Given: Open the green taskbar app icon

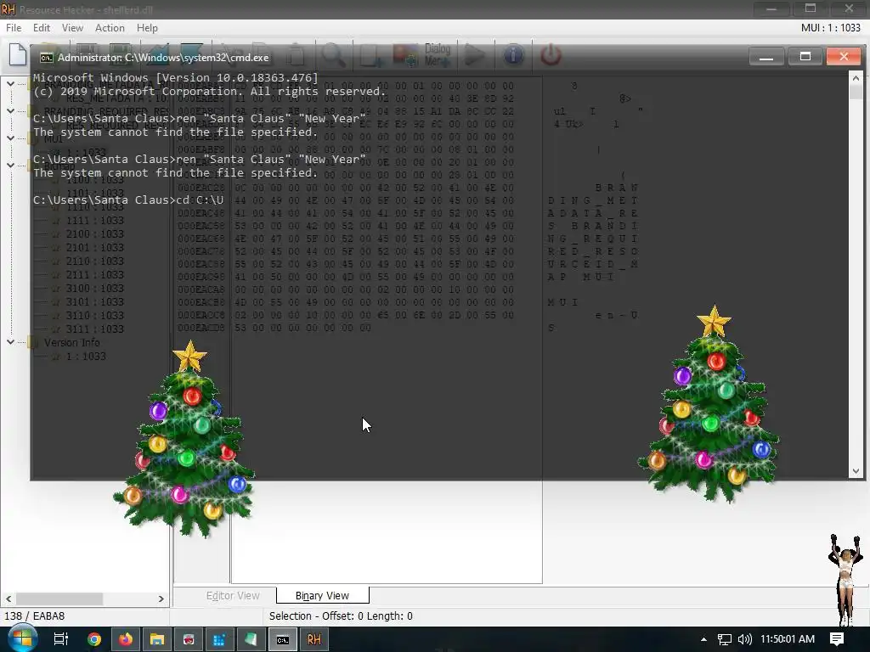Looking at the screenshot, I should [251, 639].
